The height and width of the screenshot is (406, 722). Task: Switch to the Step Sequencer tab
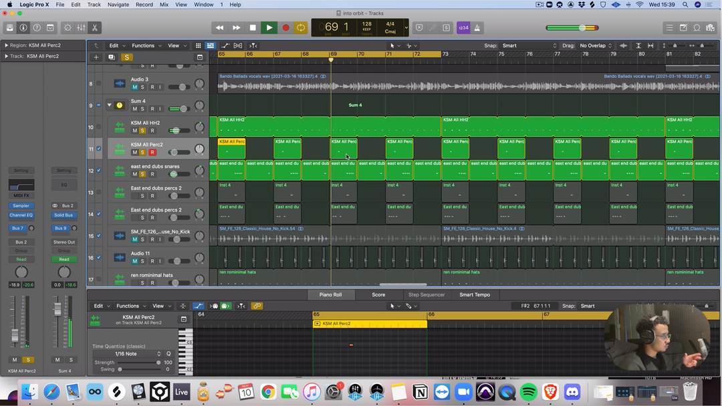coord(426,294)
